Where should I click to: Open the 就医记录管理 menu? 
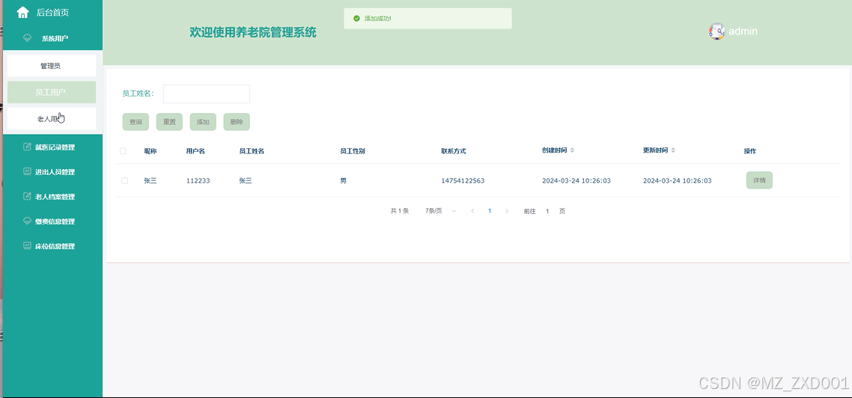[52, 147]
